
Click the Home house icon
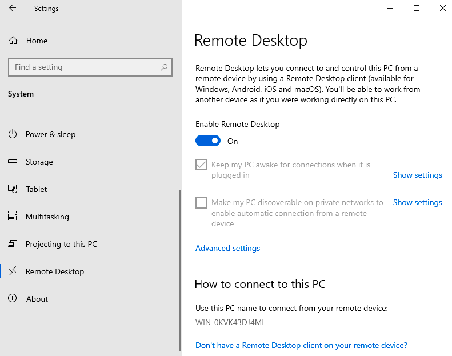click(x=13, y=41)
